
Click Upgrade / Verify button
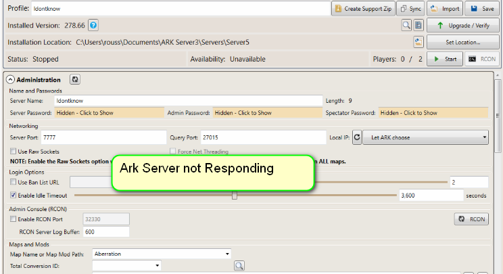463,25
